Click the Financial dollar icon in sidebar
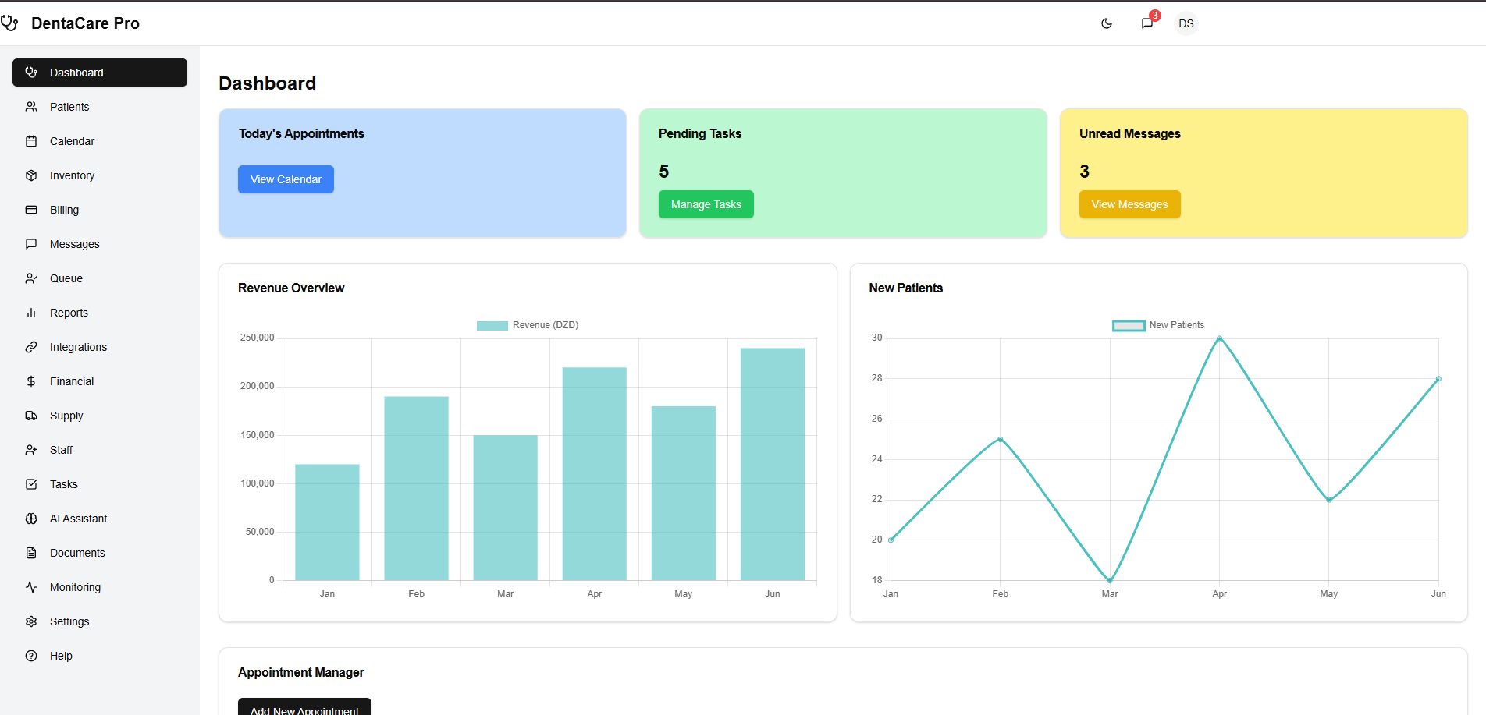The image size is (1486, 715). 31,381
